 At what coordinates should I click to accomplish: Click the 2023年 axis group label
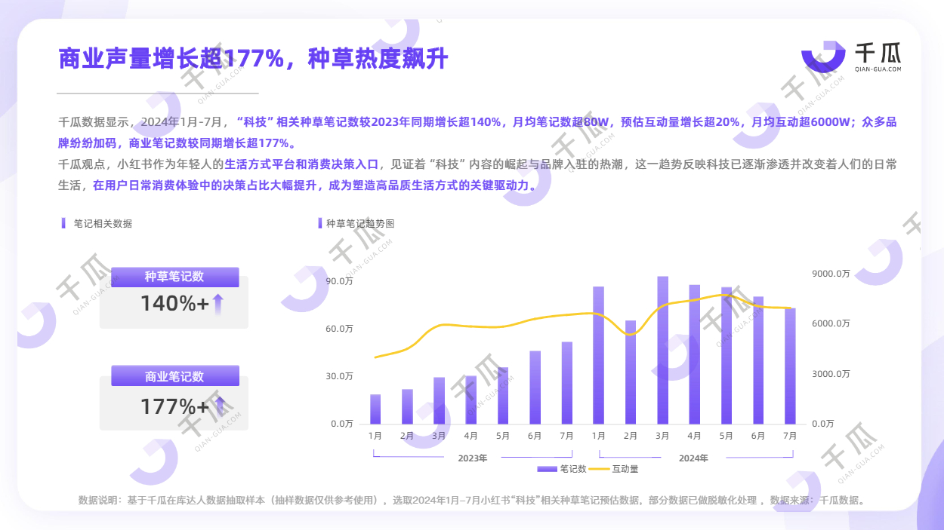(x=473, y=458)
